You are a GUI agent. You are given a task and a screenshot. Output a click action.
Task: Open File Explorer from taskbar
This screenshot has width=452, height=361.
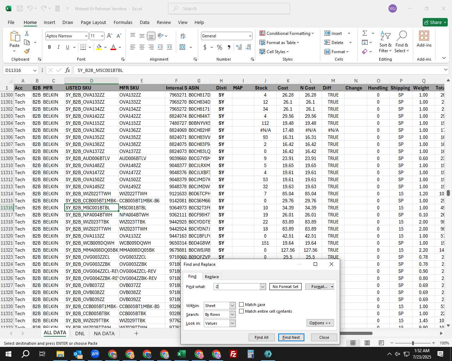point(60,354)
